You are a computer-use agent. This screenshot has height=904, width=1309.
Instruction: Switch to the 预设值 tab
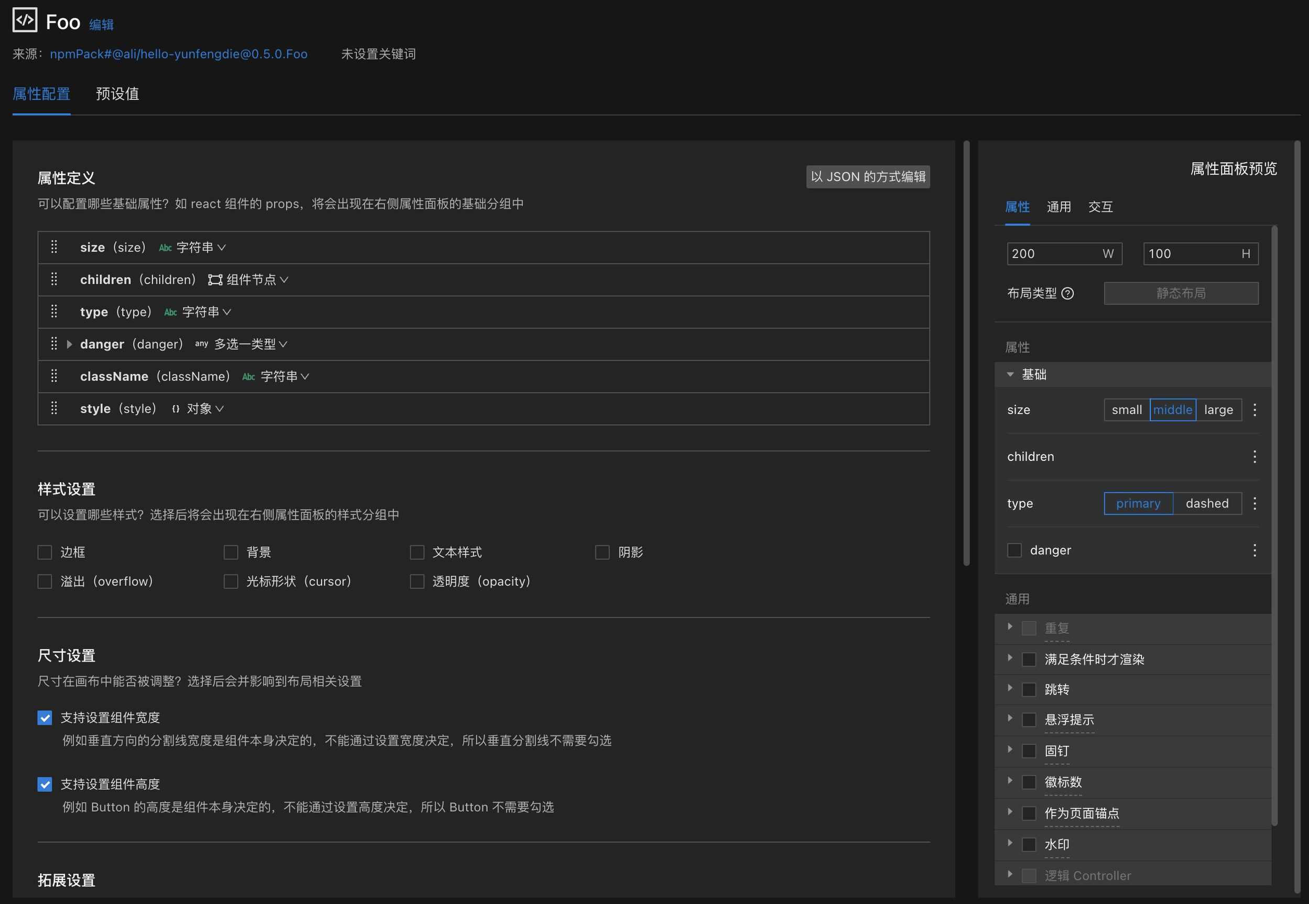pos(117,94)
